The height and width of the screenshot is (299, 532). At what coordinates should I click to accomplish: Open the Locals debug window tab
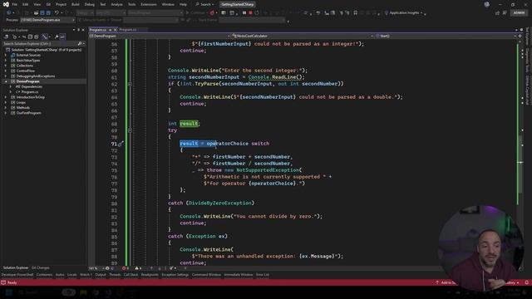[72, 275]
